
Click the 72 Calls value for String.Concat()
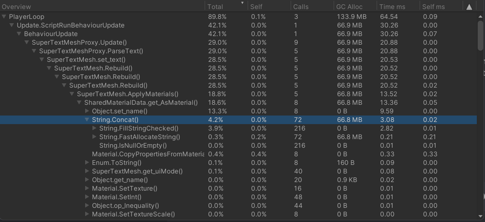pos(298,120)
